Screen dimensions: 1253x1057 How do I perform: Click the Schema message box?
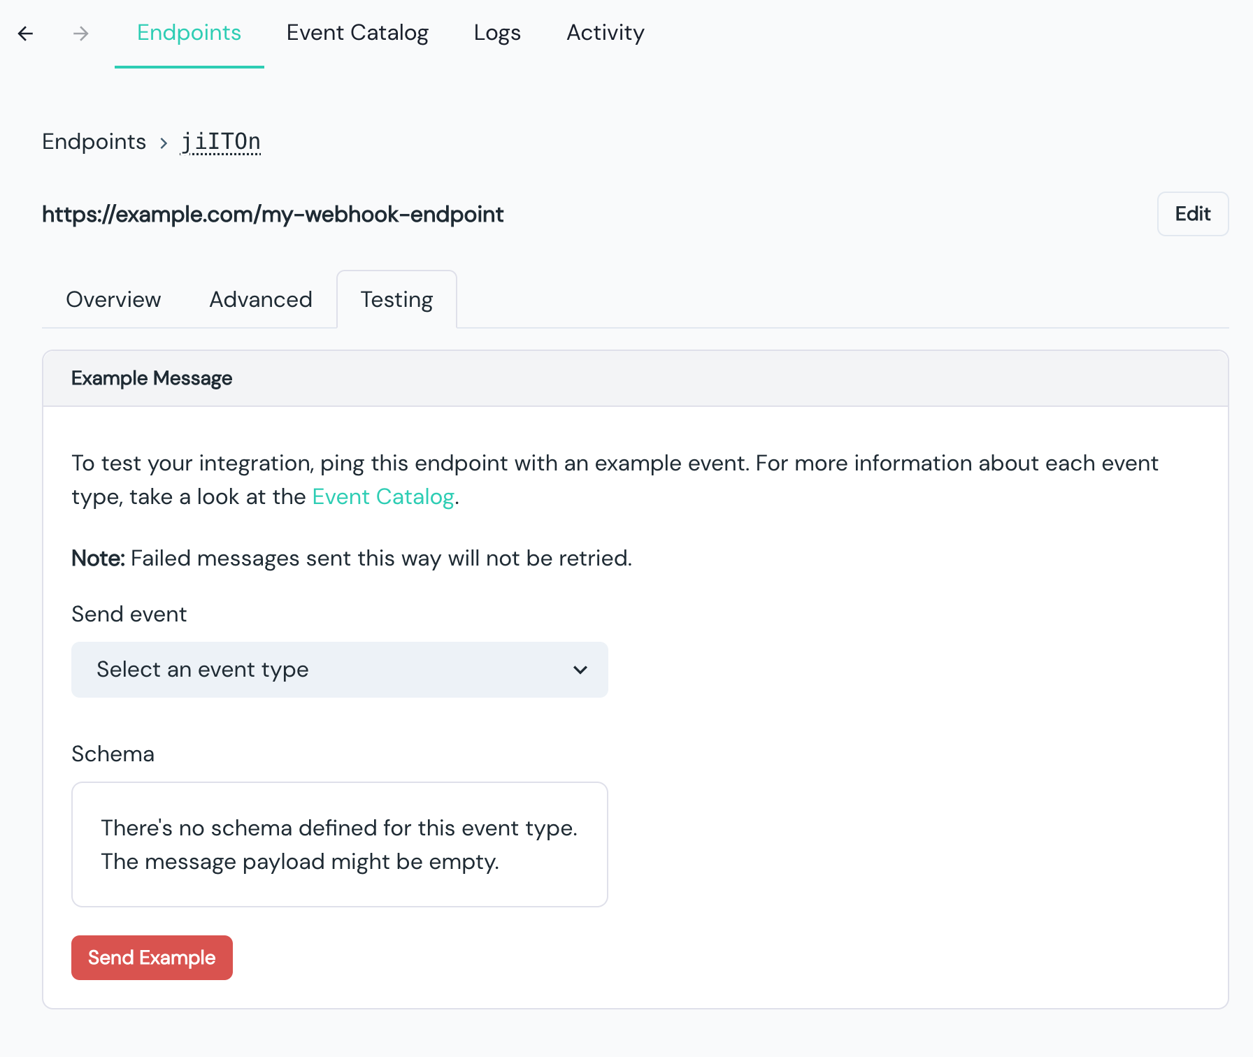point(339,844)
